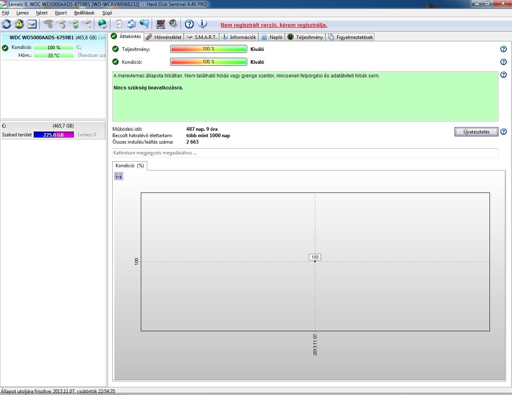Click the refresh with yellow warning sign icon

tap(19, 24)
